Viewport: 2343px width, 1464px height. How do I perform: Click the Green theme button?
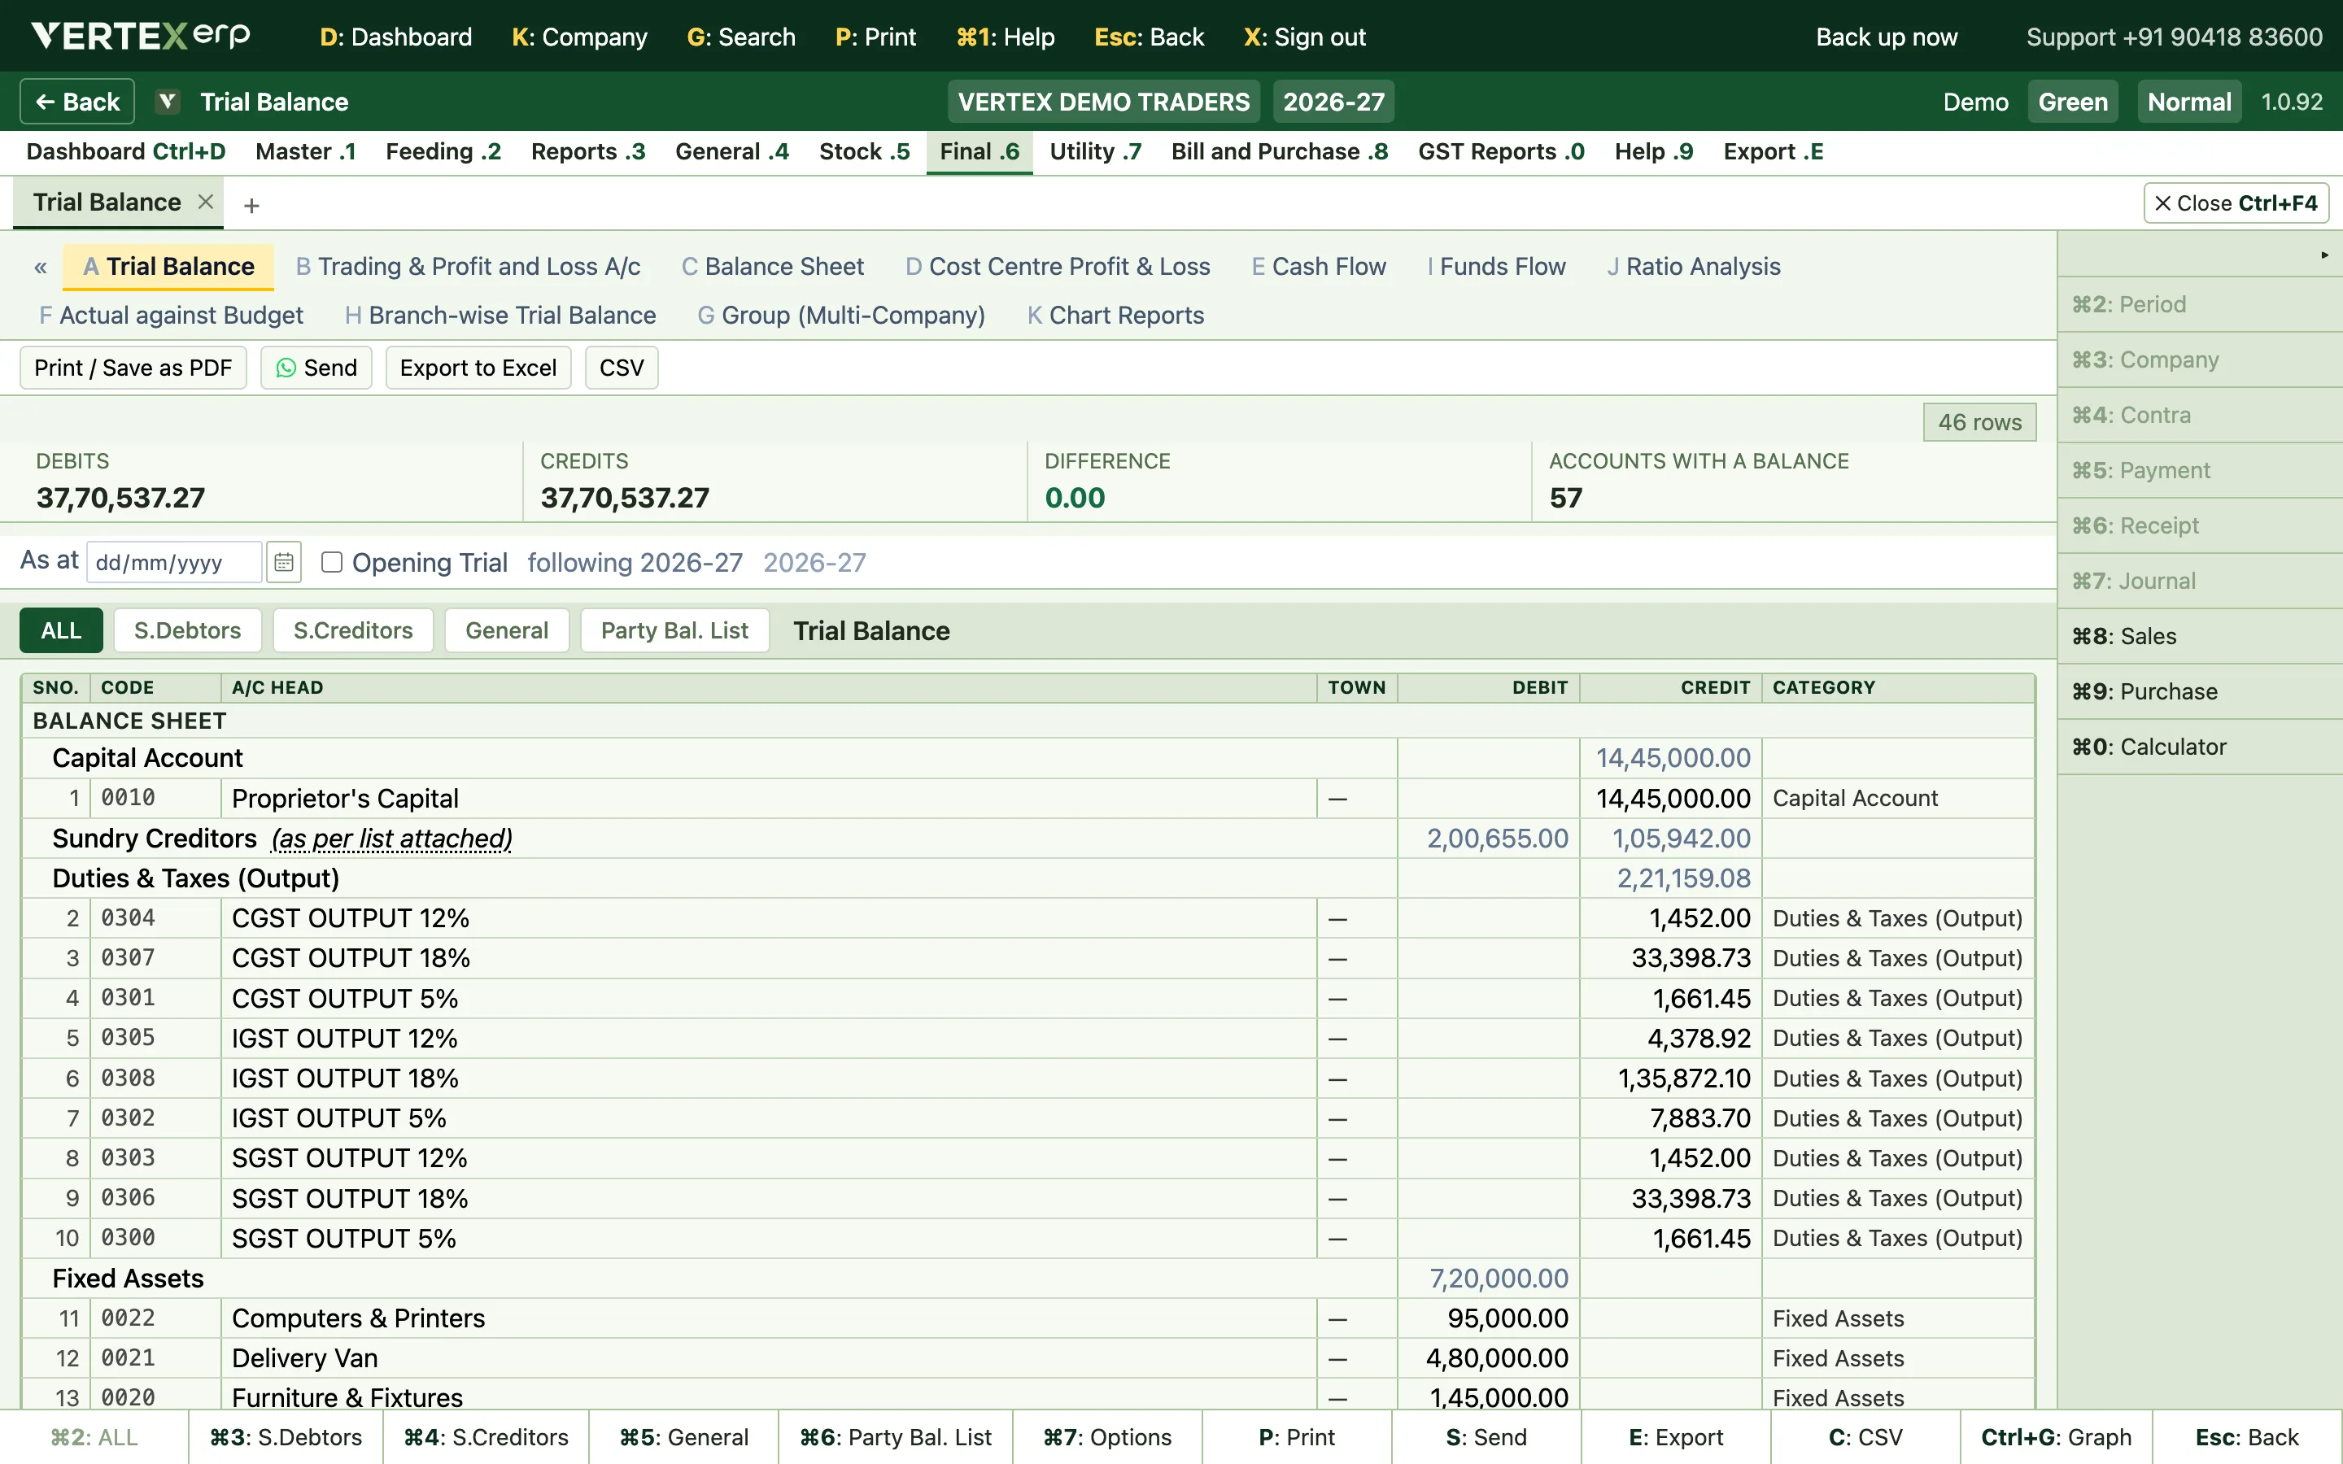pyautogui.click(x=2073, y=102)
